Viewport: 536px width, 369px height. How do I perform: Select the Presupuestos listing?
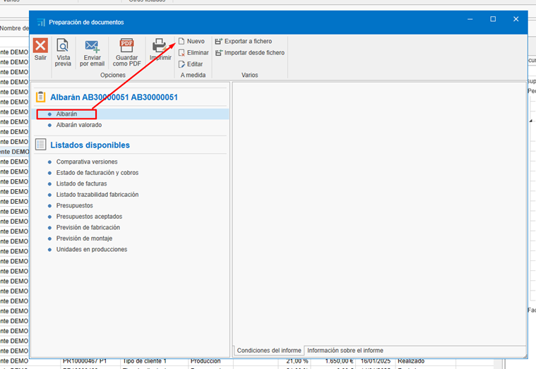(75, 205)
